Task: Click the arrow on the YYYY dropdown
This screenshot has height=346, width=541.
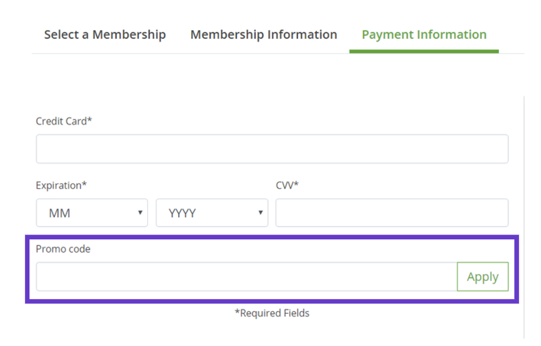Action: 260,213
